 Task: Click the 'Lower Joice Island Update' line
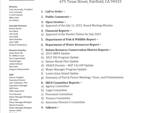pyautogui.click(x=62, y=73)
